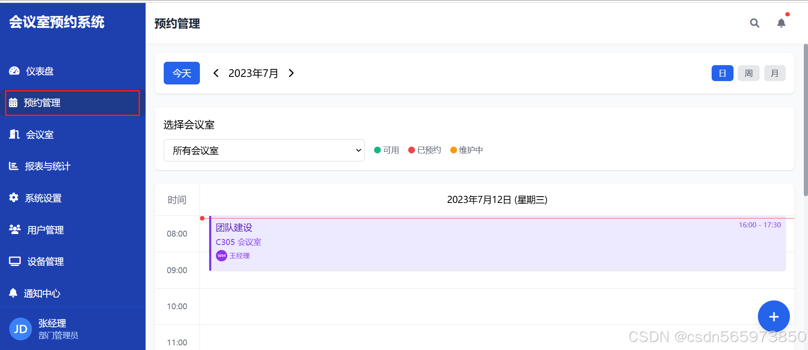Switch to week view 周
The width and height of the screenshot is (808, 350).
pyautogui.click(x=749, y=73)
